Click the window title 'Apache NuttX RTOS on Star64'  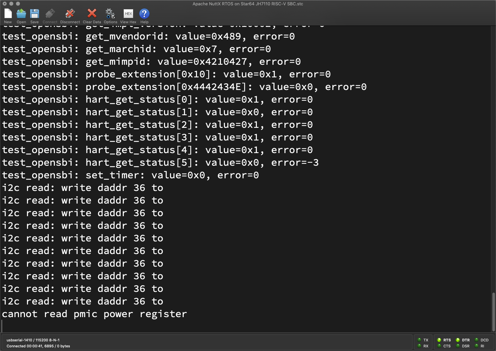point(248,4)
